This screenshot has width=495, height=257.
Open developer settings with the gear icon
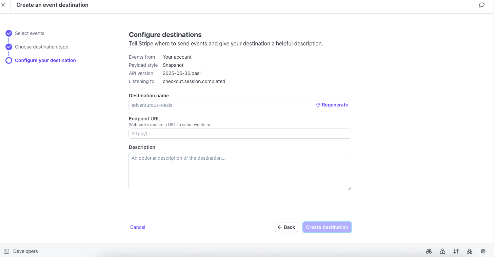483,251
